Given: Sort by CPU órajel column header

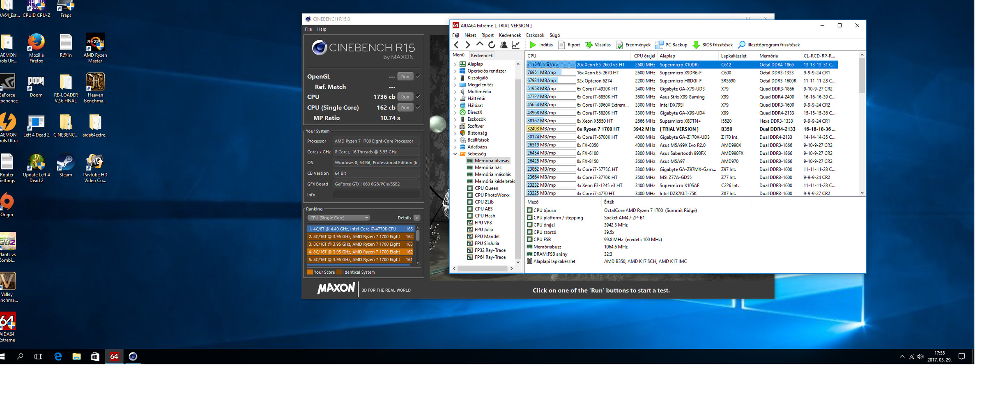Looking at the screenshot, I should (x=644, y=56).
